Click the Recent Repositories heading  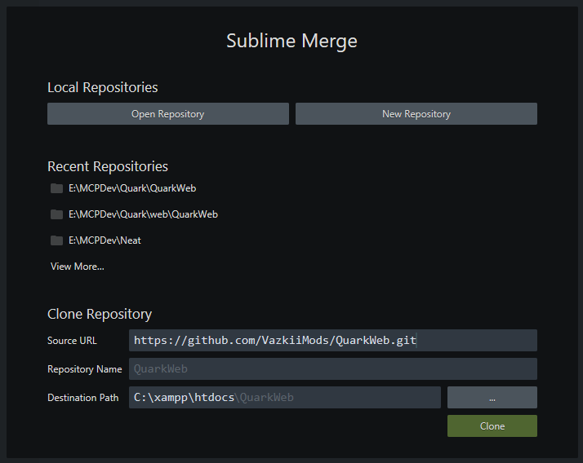pos(108,166)
